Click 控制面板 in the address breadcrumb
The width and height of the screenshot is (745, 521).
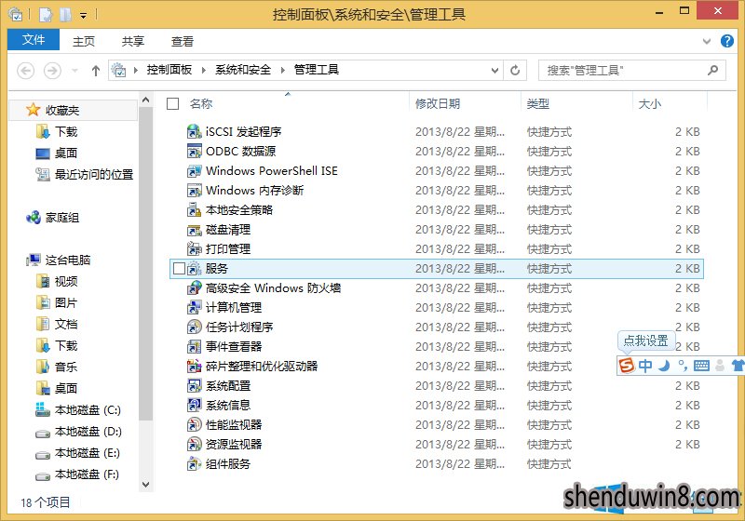tap(169, 70)
